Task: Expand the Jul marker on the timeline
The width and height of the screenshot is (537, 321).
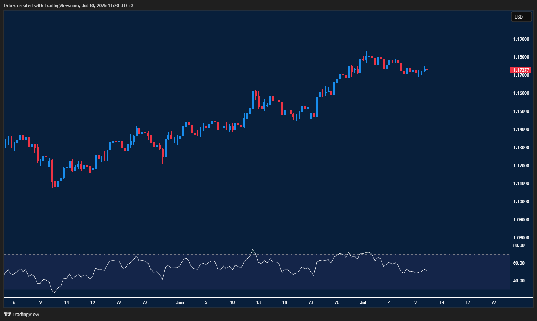Action: point(363,302)
